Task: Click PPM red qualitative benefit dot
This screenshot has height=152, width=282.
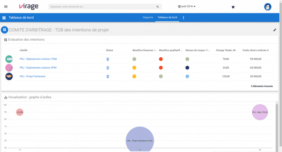Action: coord(161,68)
